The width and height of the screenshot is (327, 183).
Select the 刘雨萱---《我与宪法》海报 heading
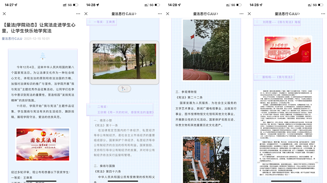pyautogui.click(x=282, y=22)
